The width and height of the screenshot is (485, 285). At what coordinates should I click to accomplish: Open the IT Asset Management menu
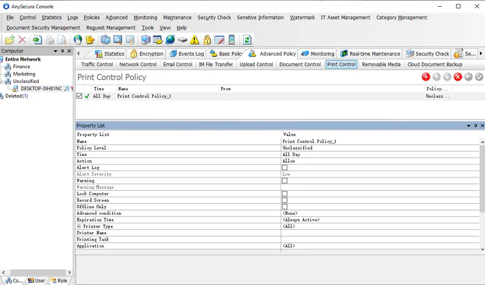tap(345, 18)
